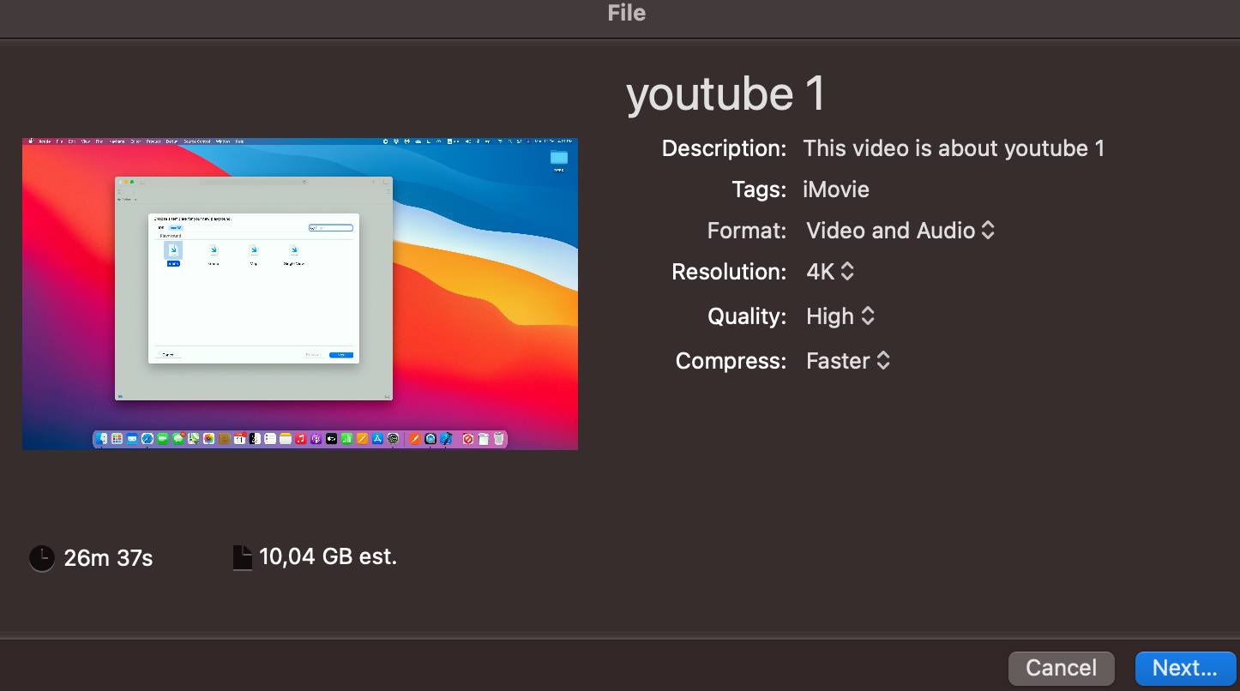Edit the Tags field containing iMovie
Screen dimensions: 1240x691
pos(836,189)
